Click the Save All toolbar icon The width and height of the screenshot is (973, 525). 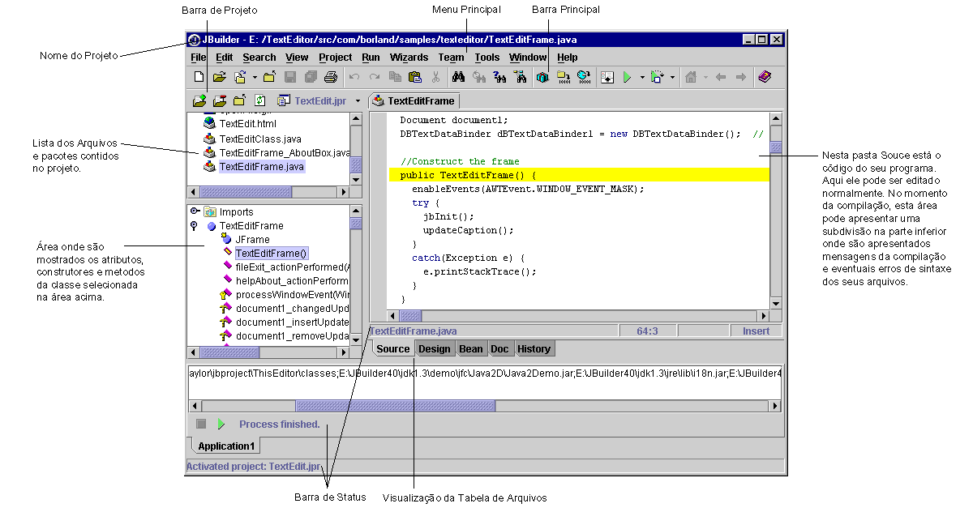pos(311,78)
